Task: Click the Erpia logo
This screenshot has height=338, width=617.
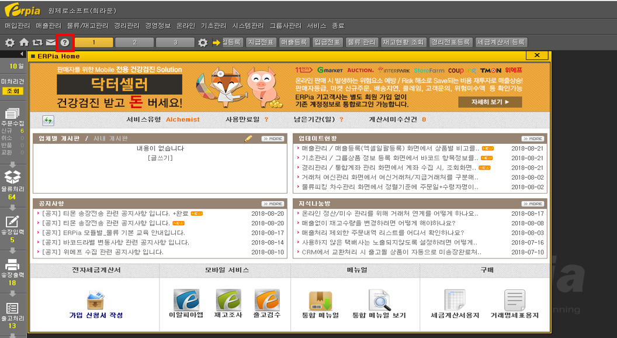Action: (22, 10)
